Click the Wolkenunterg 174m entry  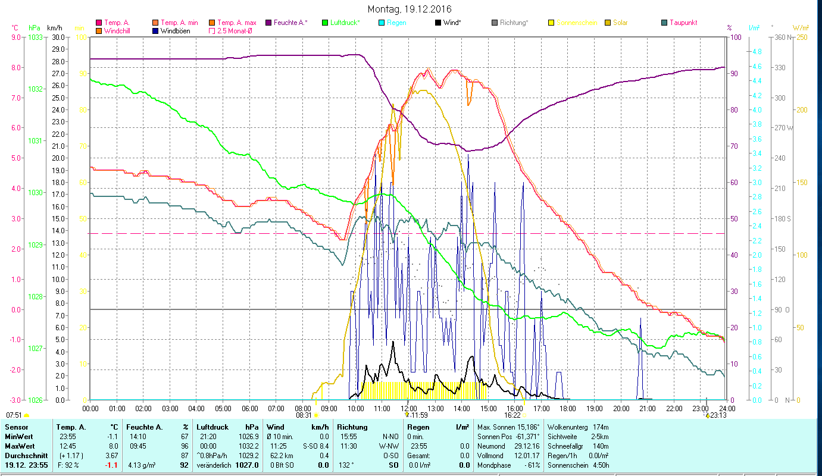[x=577, y=427]
